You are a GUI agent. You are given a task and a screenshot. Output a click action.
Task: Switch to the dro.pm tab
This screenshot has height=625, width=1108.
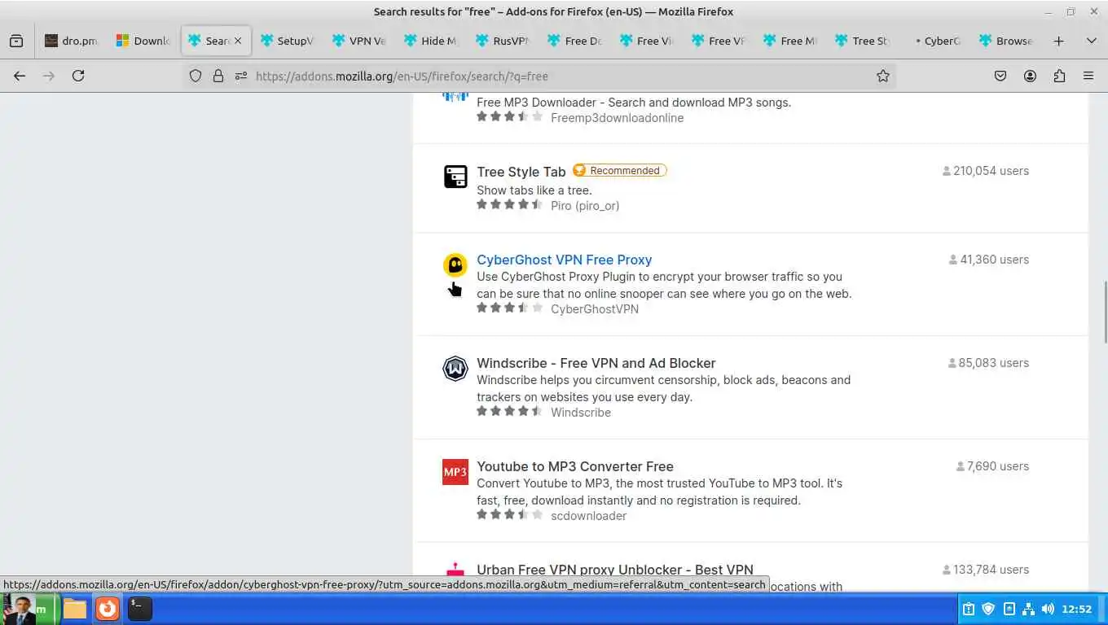71,41
